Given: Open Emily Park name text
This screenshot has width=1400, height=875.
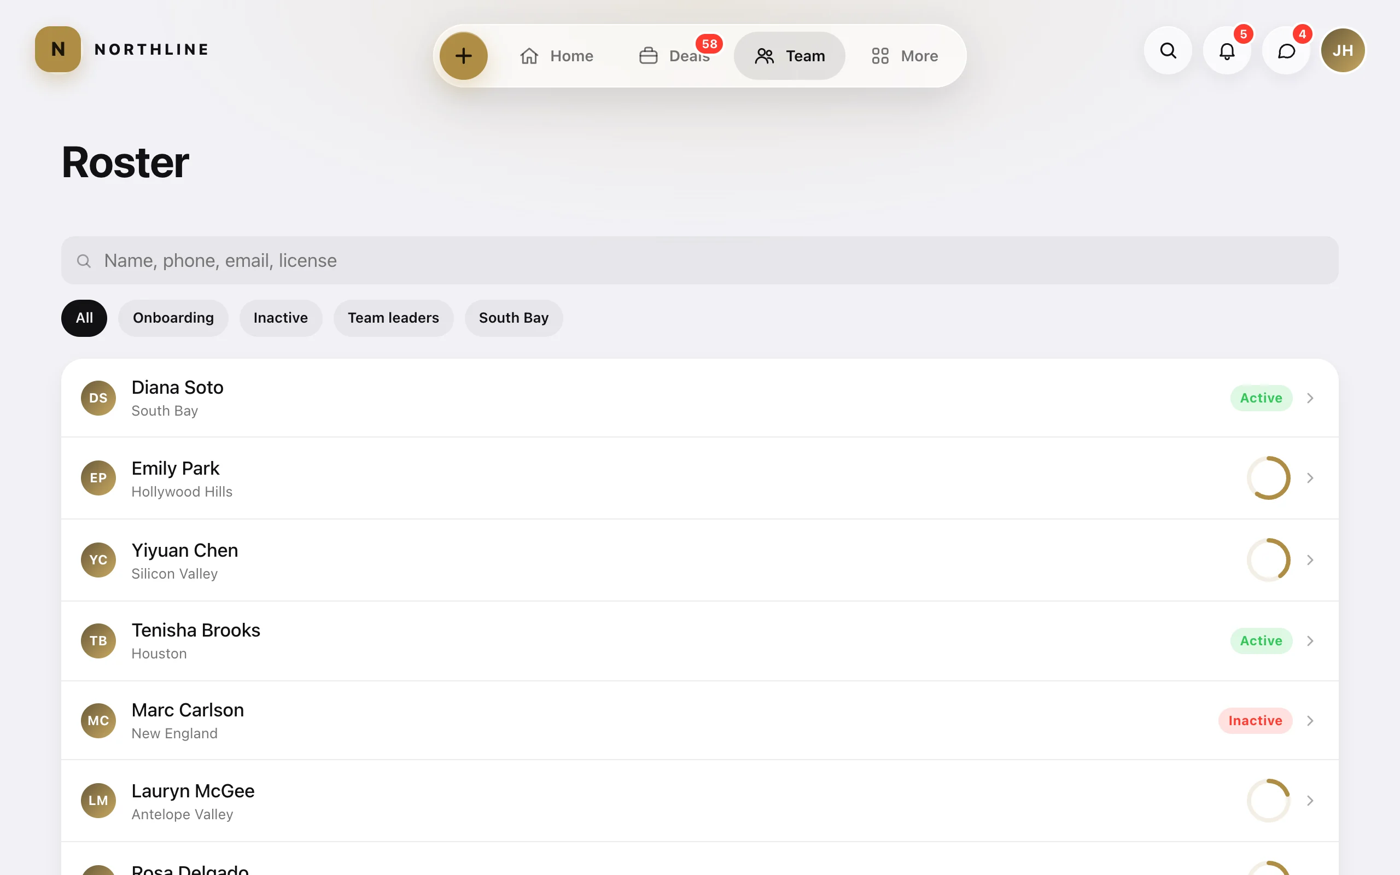Looking at the screenshot, I should [176, 468].
